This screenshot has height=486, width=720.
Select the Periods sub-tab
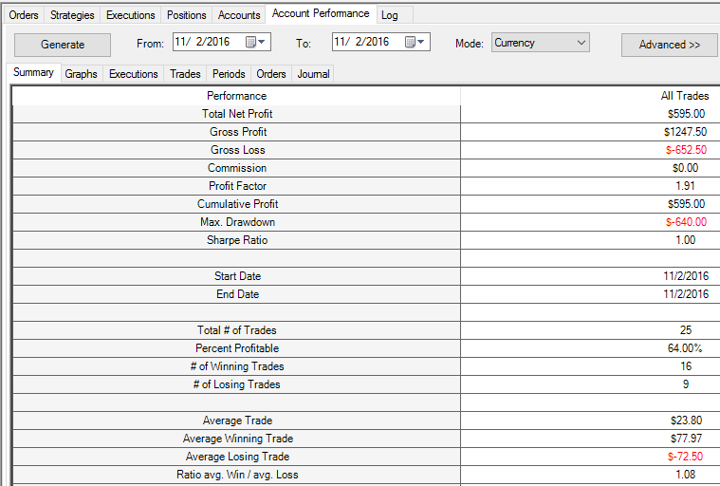click(x=229, y=74)
